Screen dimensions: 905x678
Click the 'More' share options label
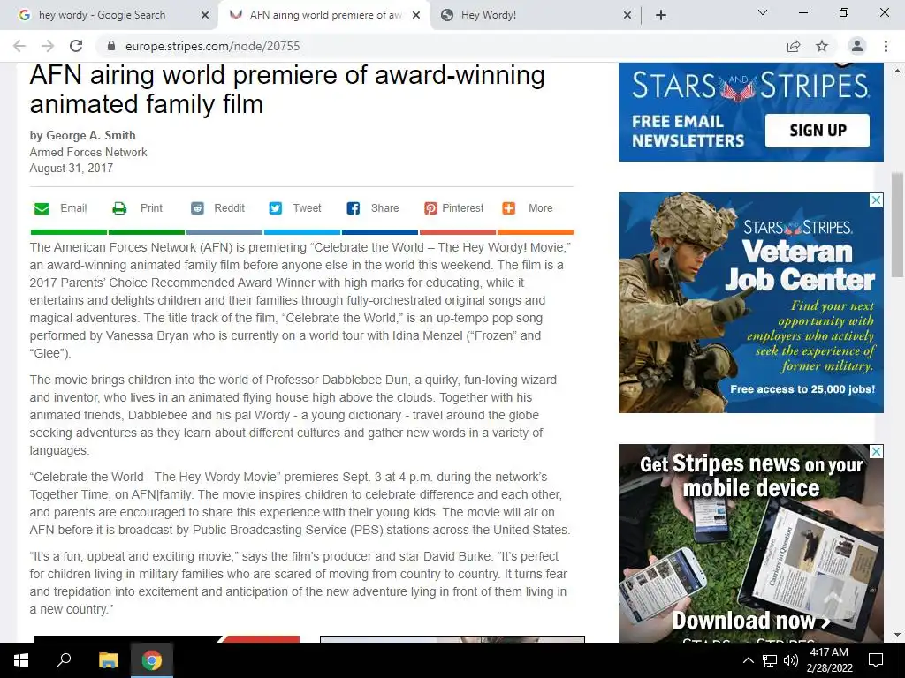click(540, 208)
